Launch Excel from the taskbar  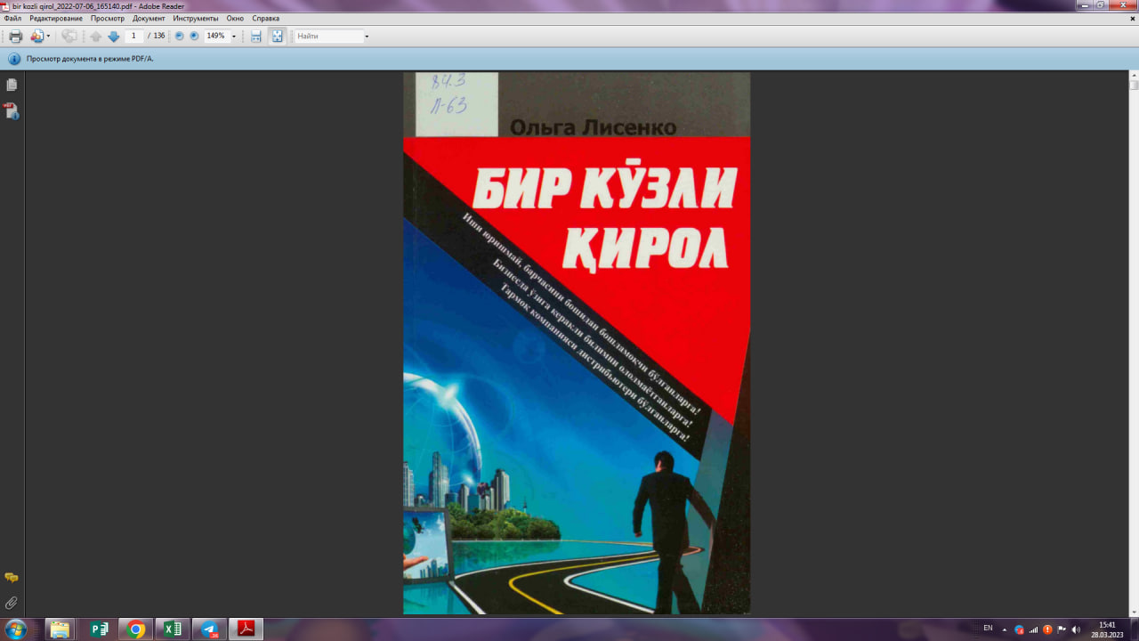point(172,629)
